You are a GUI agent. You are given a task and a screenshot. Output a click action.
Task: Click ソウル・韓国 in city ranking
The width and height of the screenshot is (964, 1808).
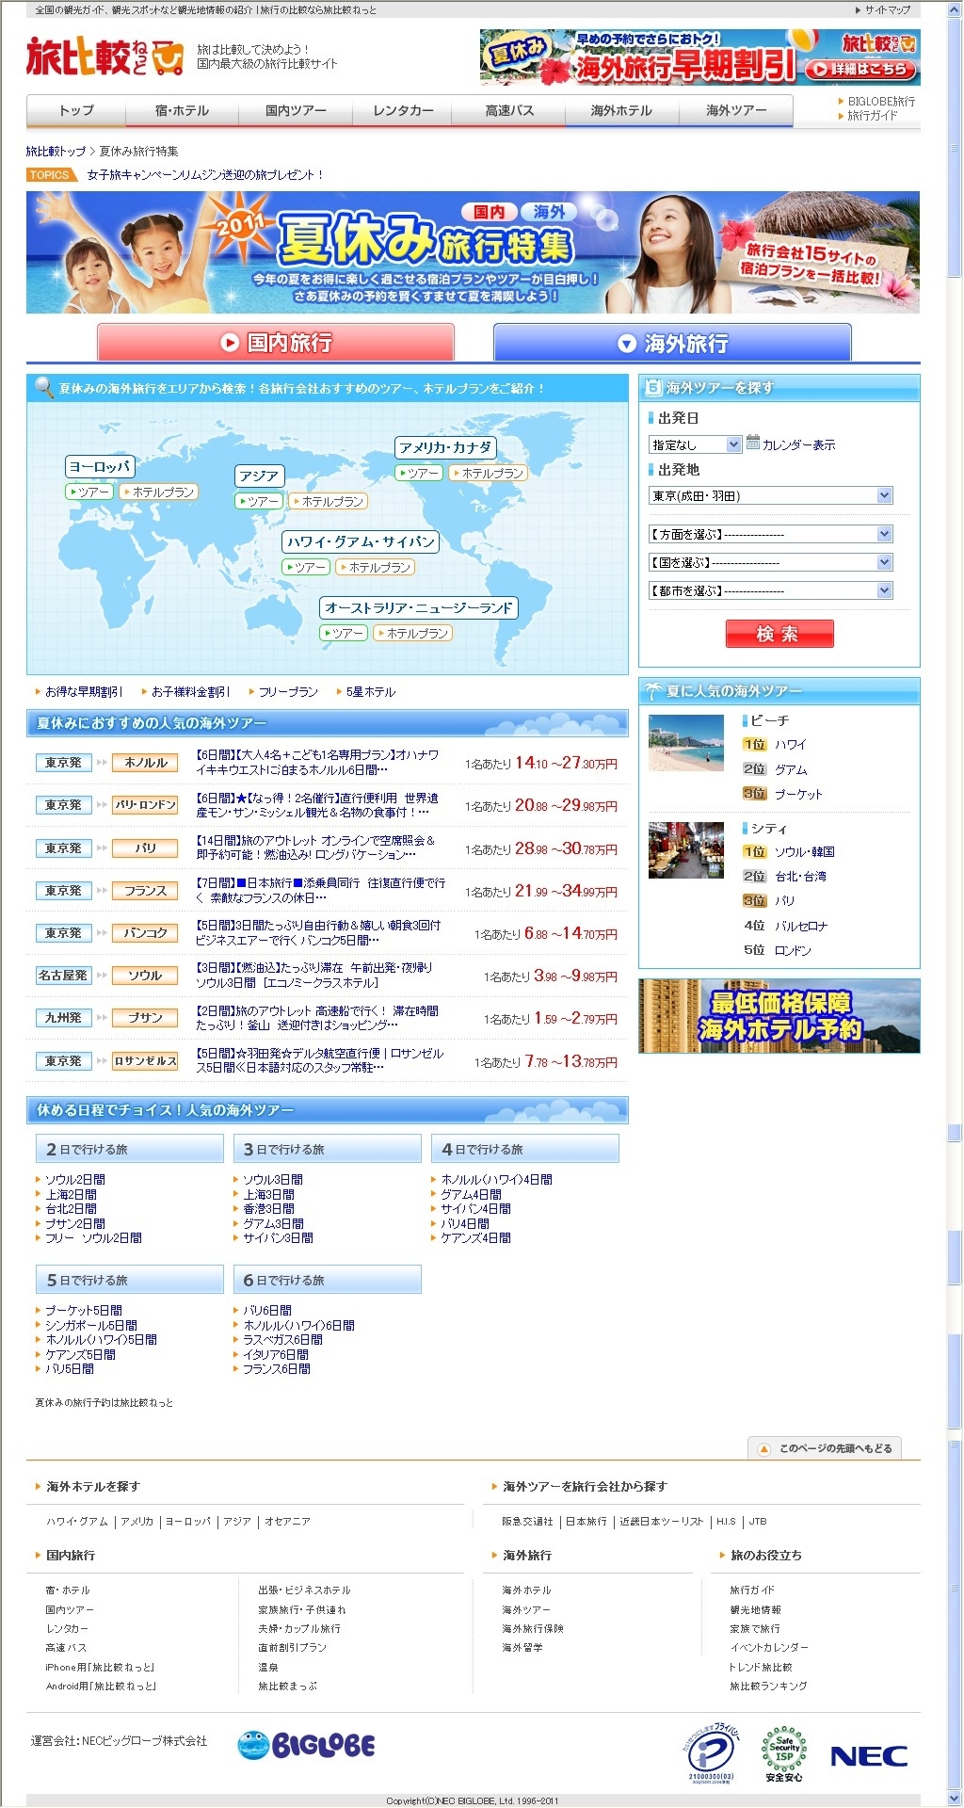805,851
